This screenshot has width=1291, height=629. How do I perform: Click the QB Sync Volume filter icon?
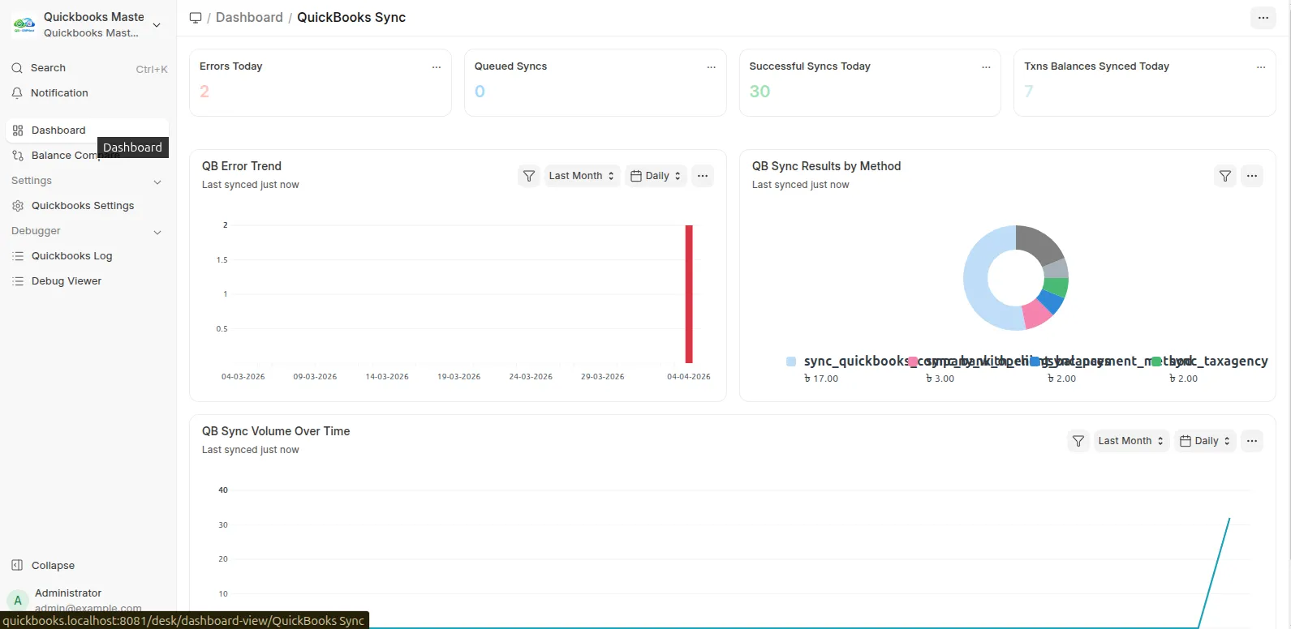(x=1078, y=441)
